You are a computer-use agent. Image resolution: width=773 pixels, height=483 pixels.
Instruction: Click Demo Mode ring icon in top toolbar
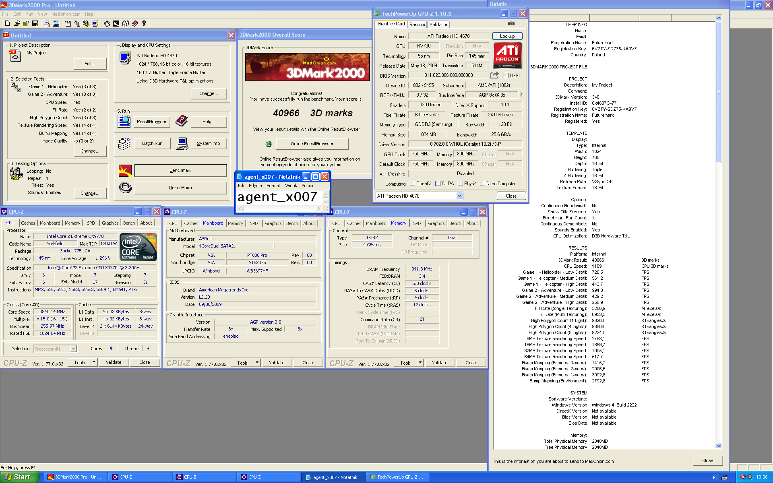107,24
